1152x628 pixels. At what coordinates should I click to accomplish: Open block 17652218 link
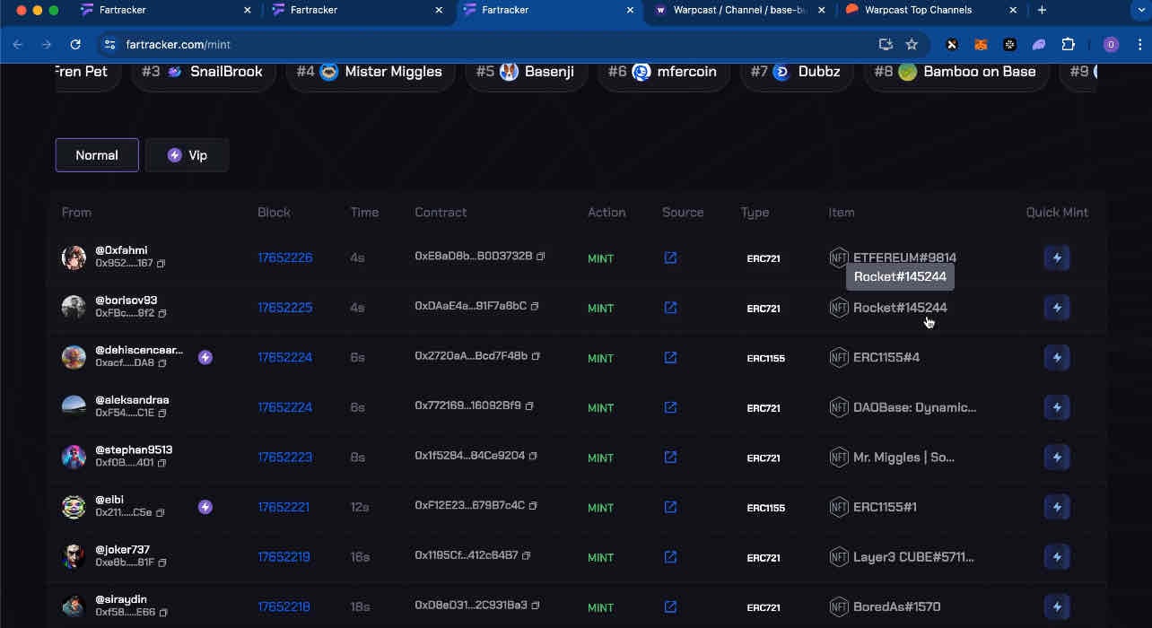(x=284, y=607)
